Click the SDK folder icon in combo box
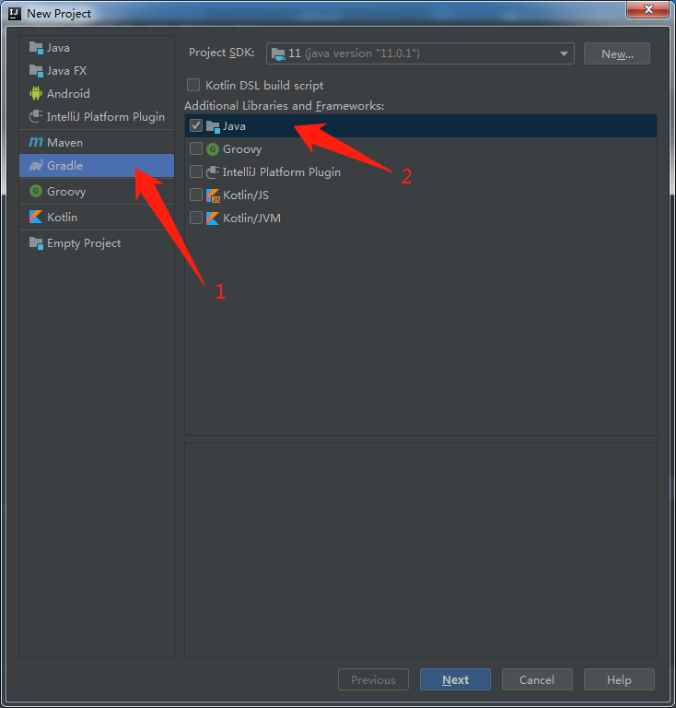676x708 pixels. (x=278, y=53)
